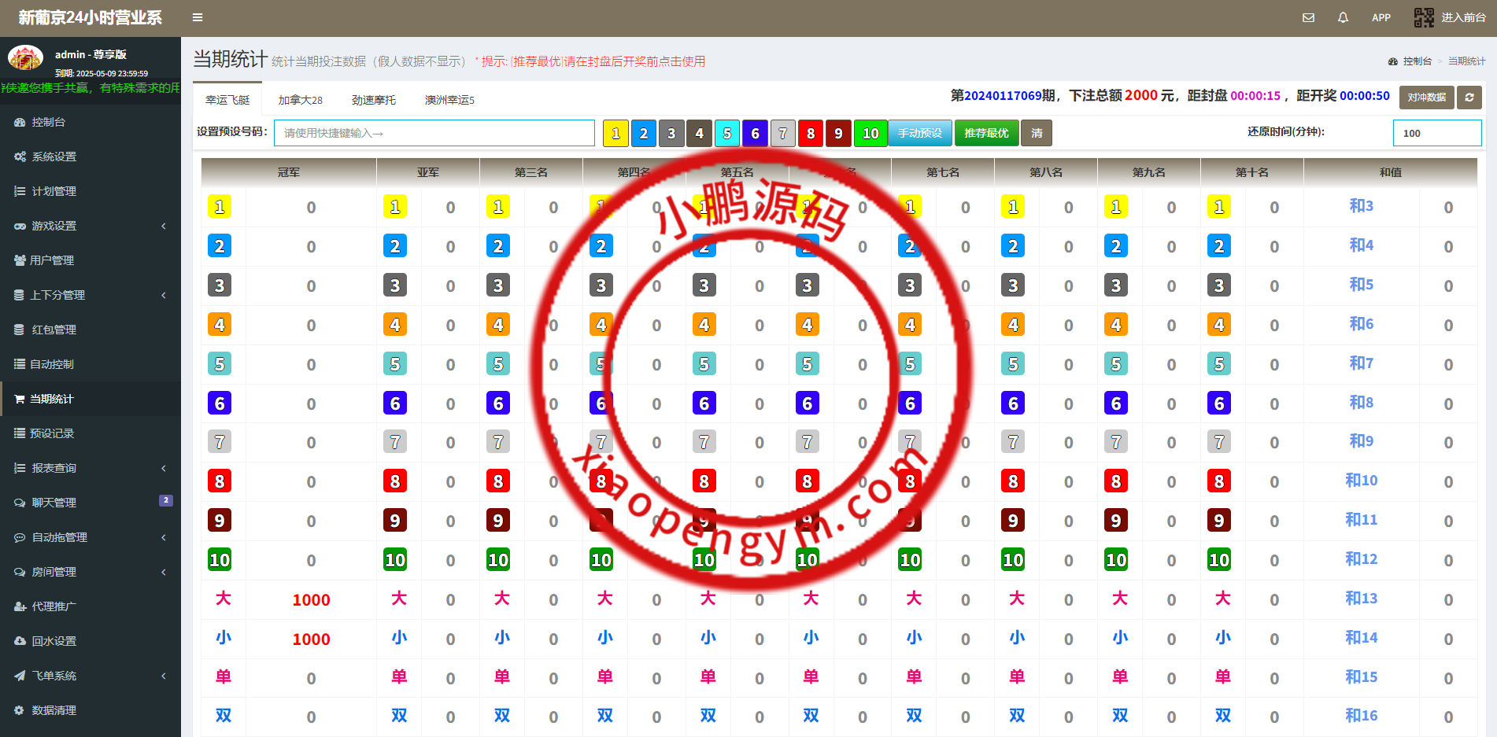Click the 对冲数据 button
Viewport: 1497px width, 737px height.
1426,98
